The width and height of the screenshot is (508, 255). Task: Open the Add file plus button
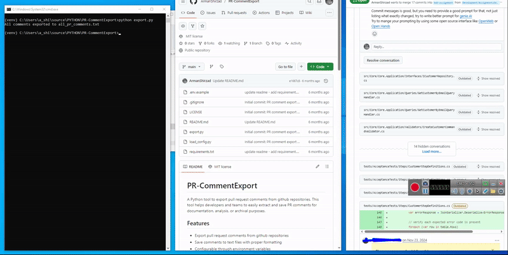[x=301, y=66]
